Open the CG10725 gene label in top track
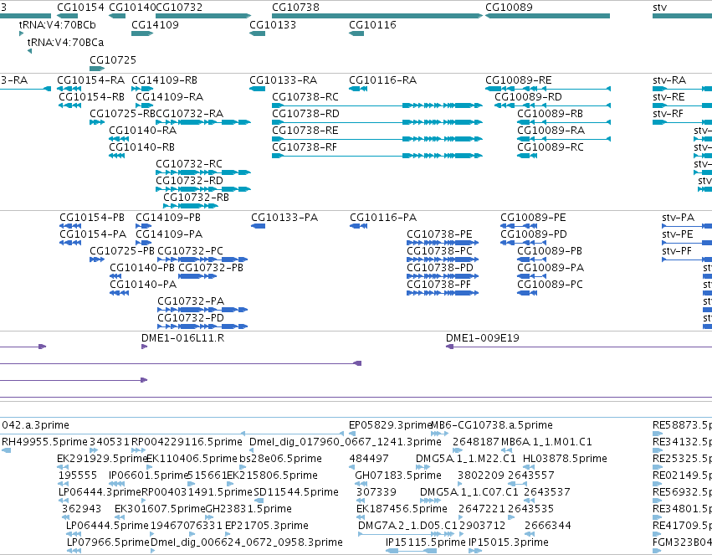The height and width of the screenshot is (555, 712). pyautogui.click(x=113, y=60)
